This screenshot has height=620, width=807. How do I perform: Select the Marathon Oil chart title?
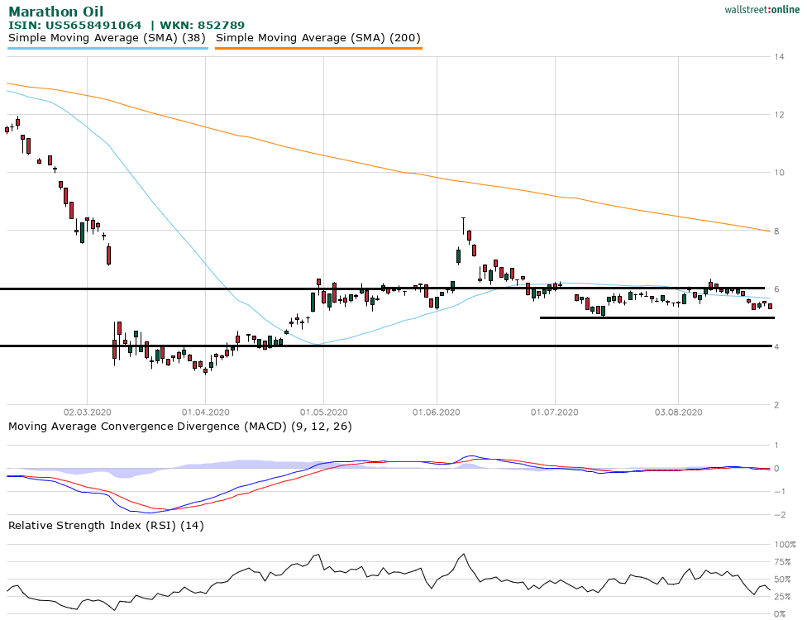[56, 12]
